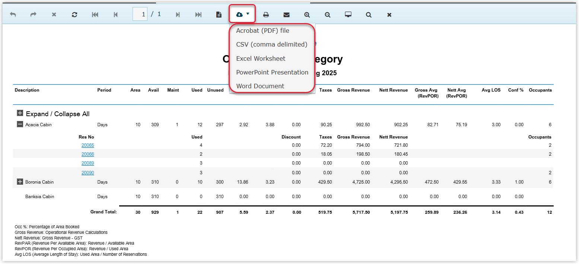Screen dimensions: 579x264
Task: Export as Word Document
Action: tap(260, 86)
